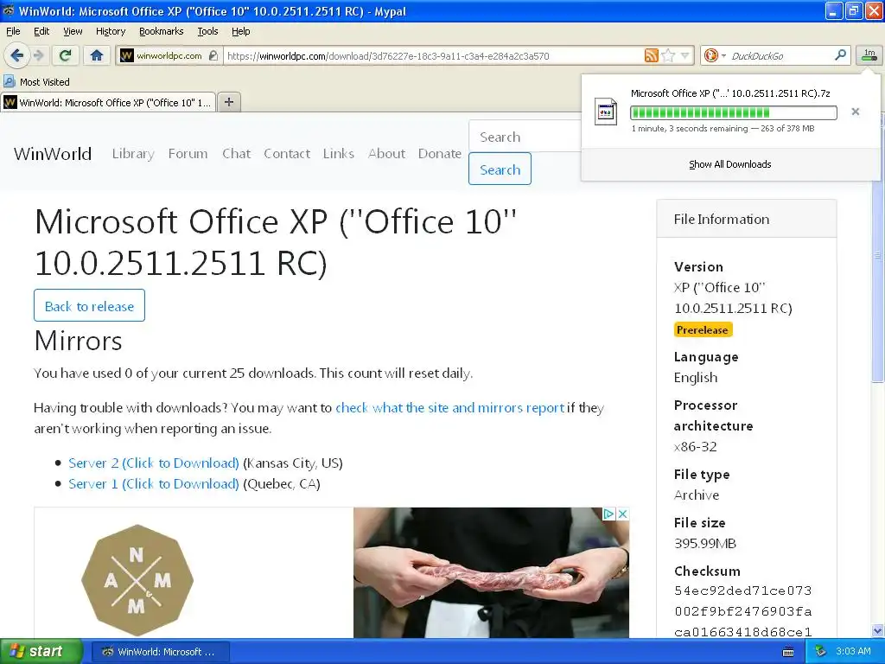This screenshot has width=885, height=664.
Task: Click the 7z file icon in downloads panel
Action: click(606, 112)
